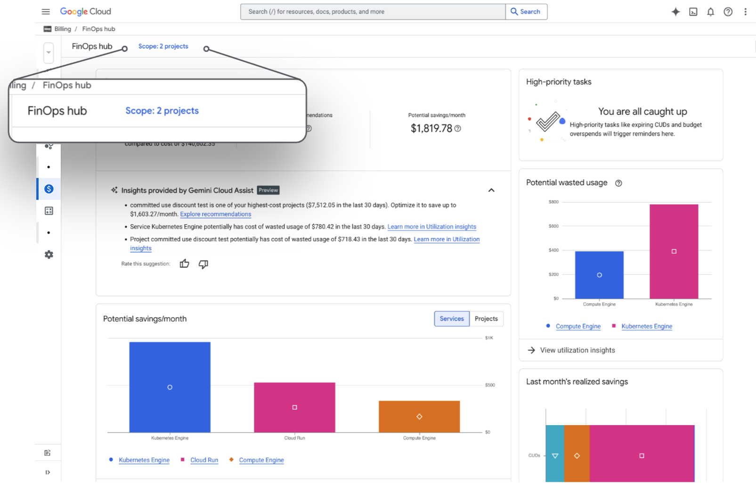Open Gemini AI assistant sparkle icon
Viewport: 756px width, 502px height.
pyautogui.click(x=675, y=12)
